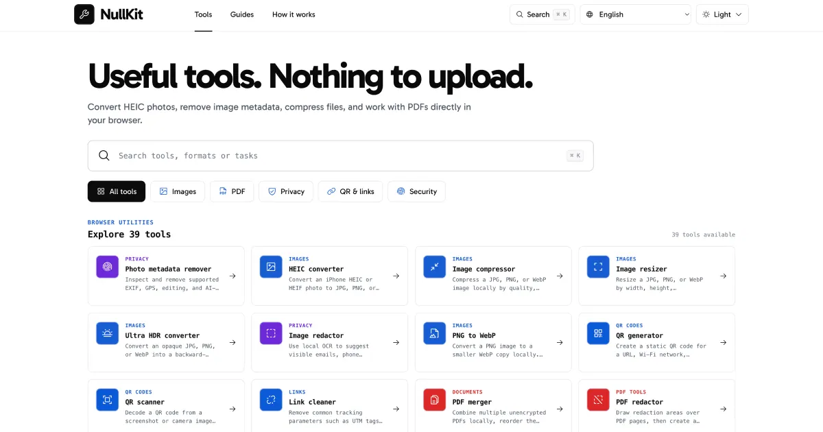Click the ⌘K shortcut badge in main search

pos(575,156)
